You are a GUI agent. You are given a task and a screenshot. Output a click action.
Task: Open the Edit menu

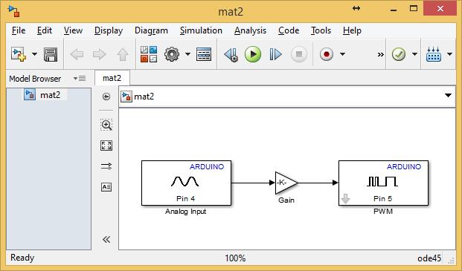[45, 30]
